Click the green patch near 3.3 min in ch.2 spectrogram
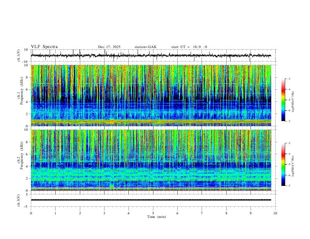 (x=112, y=186)
